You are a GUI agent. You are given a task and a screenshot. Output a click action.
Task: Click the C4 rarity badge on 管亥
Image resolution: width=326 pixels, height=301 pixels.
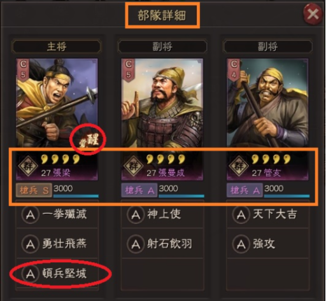(x=234, y=69)
